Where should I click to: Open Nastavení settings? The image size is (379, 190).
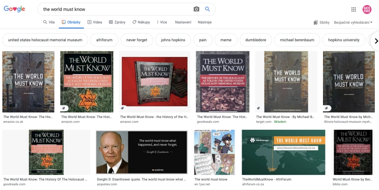(183, 22)
